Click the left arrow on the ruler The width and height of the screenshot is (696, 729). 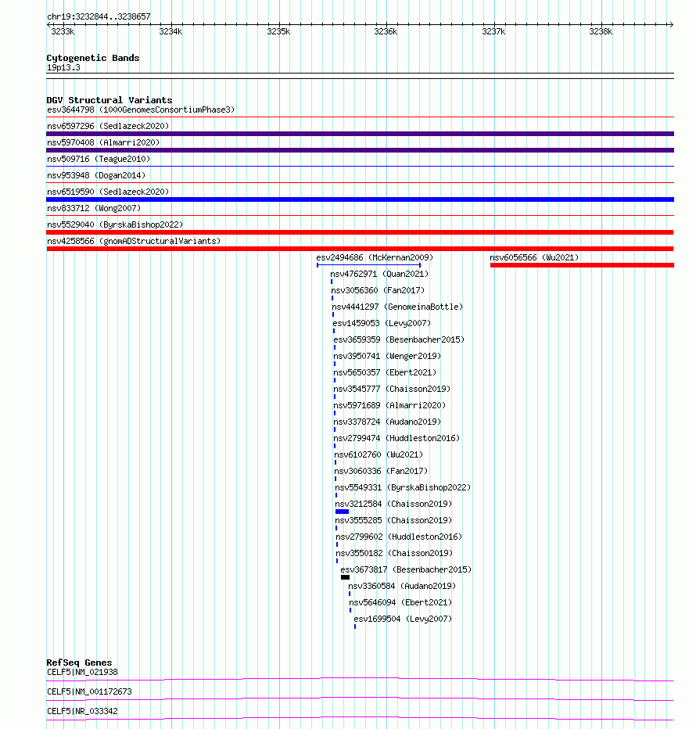pyautogui.click(x=48, y=24)
